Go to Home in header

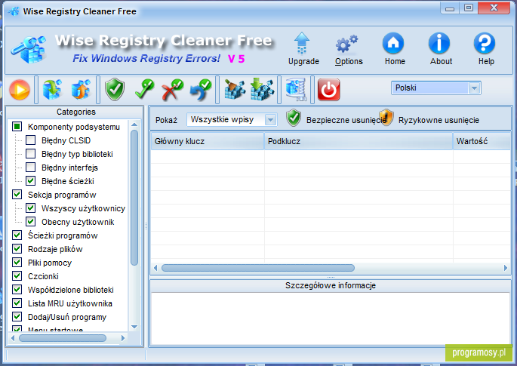[394, 50]
